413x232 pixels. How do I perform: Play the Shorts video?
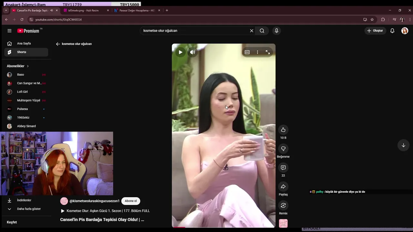[x=180, y=52]
